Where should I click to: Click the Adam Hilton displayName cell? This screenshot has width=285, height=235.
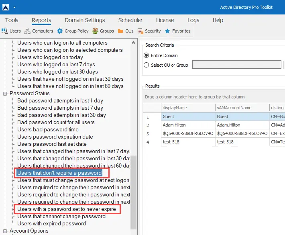(x=188, y=125)
